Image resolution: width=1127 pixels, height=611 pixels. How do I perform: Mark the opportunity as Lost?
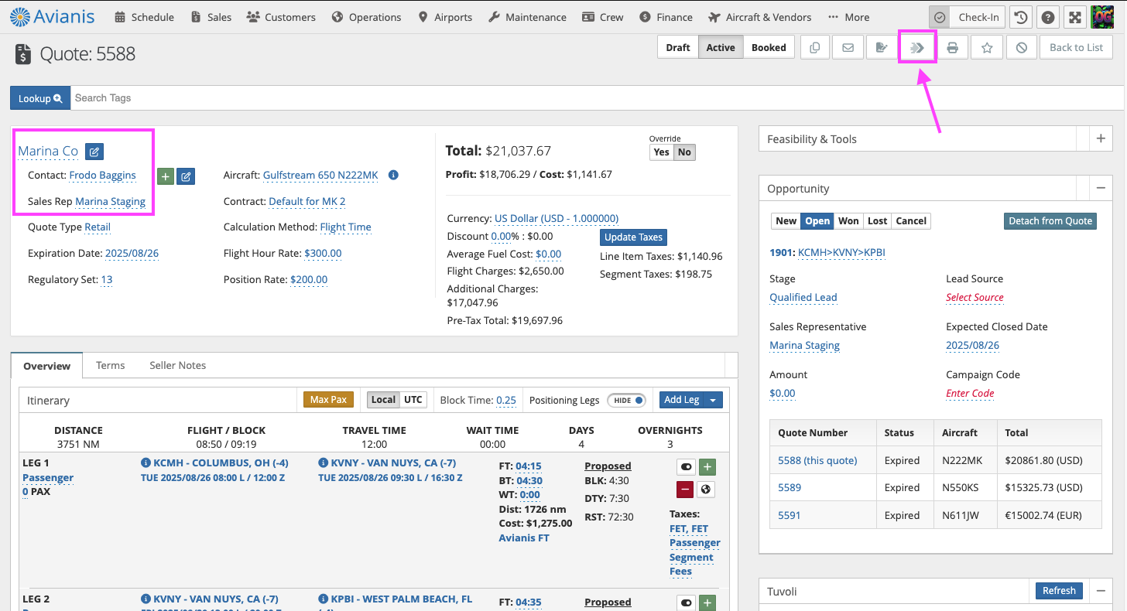coord(877,220)
